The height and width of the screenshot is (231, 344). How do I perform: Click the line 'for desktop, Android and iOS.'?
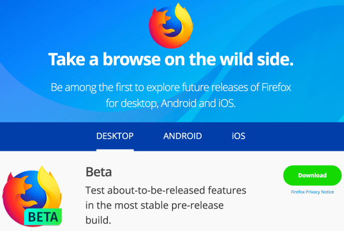171,103
